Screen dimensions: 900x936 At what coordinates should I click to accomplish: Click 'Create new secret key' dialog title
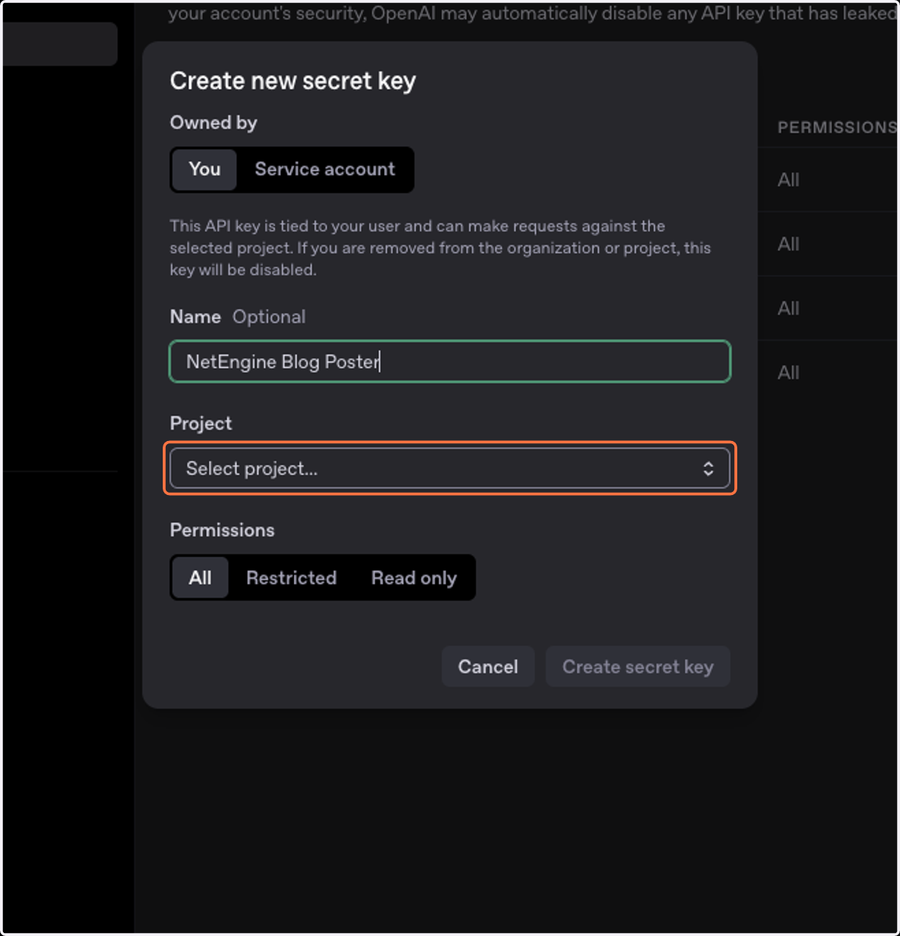click(x=292, y=81)
